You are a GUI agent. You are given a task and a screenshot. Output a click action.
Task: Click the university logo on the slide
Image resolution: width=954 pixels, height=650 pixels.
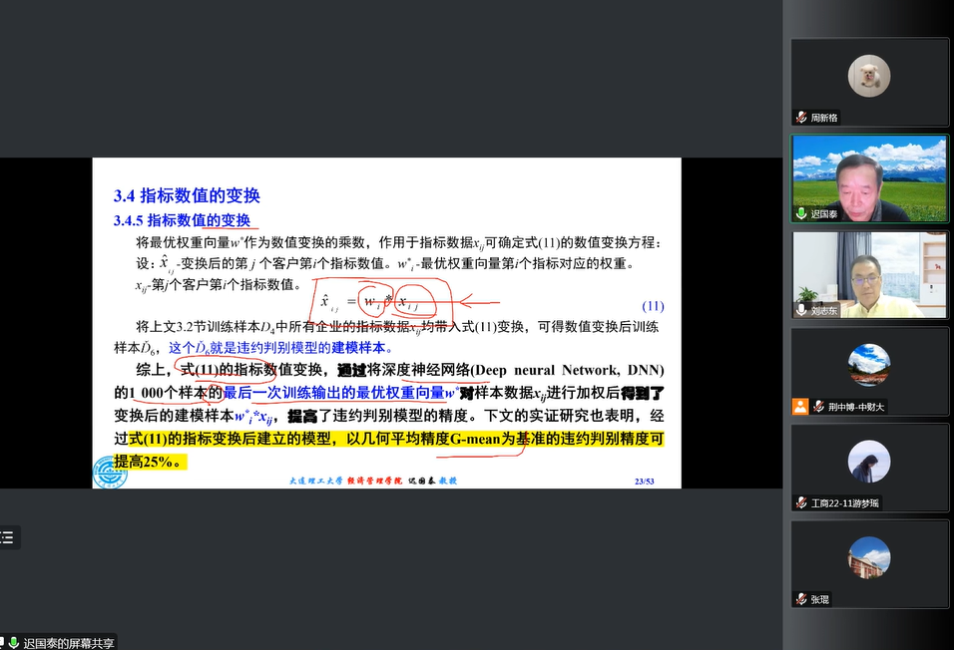[x=110, y=473]
